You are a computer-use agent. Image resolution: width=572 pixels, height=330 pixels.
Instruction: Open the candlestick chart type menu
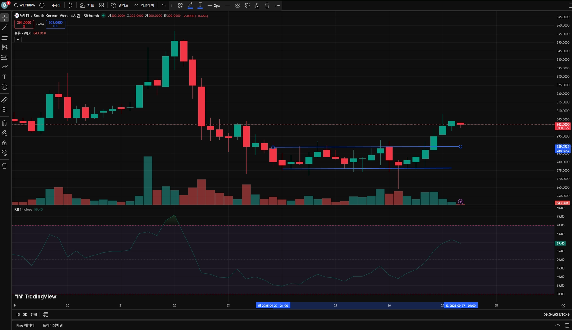tap(71, 5)
